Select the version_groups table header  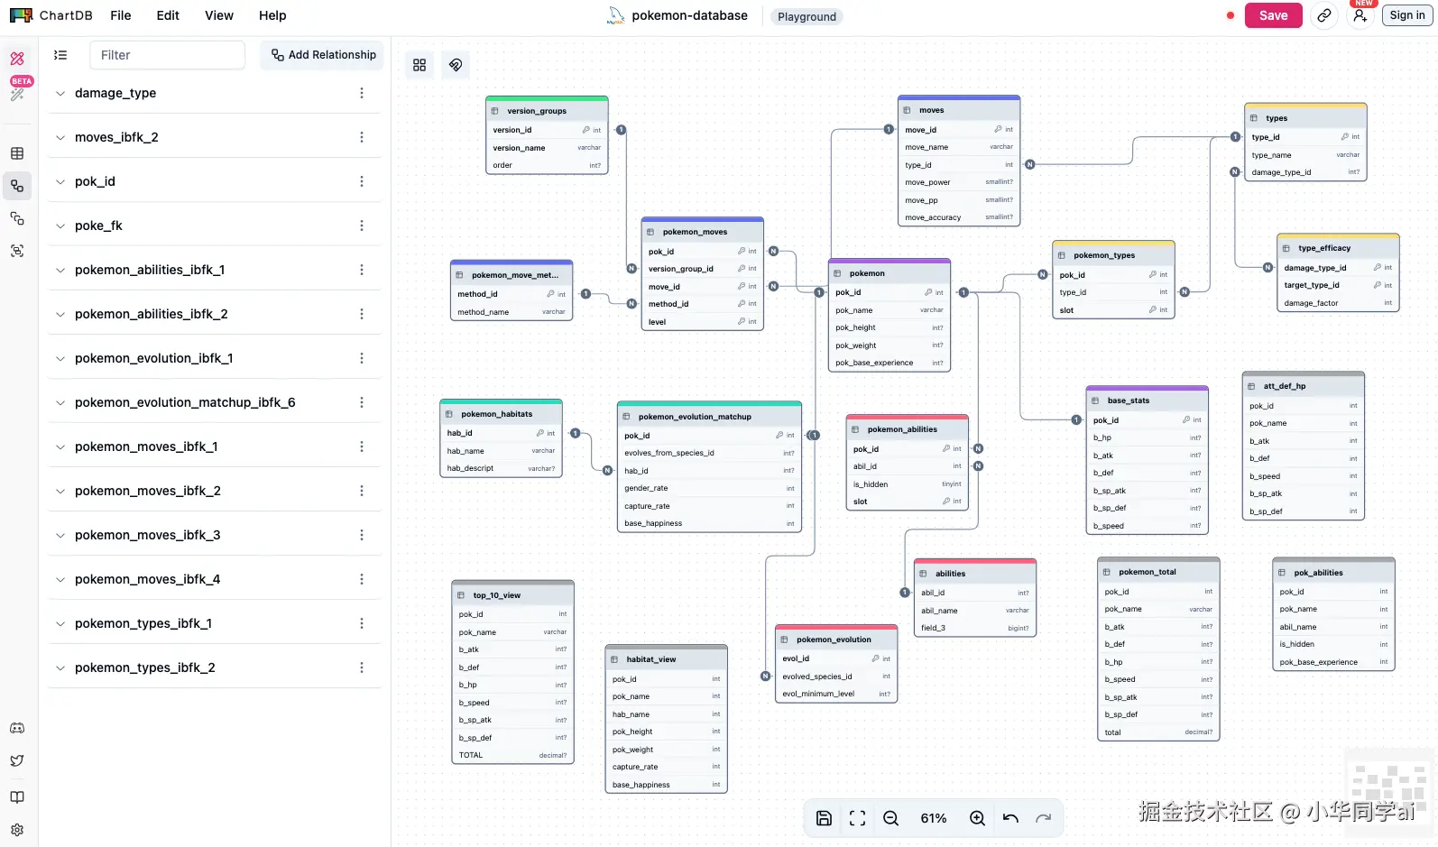point(547,111)
